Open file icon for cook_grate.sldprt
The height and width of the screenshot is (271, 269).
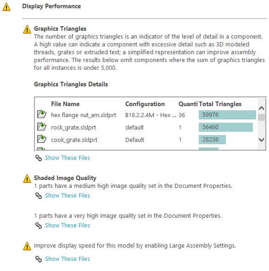click(42, 139)
